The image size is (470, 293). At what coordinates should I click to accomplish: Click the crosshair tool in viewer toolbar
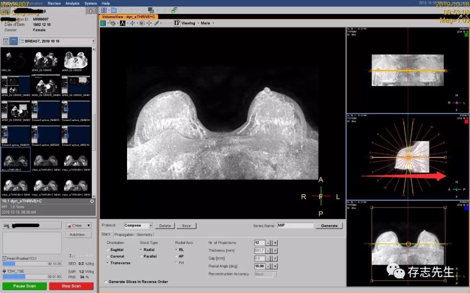coord(149,23)
